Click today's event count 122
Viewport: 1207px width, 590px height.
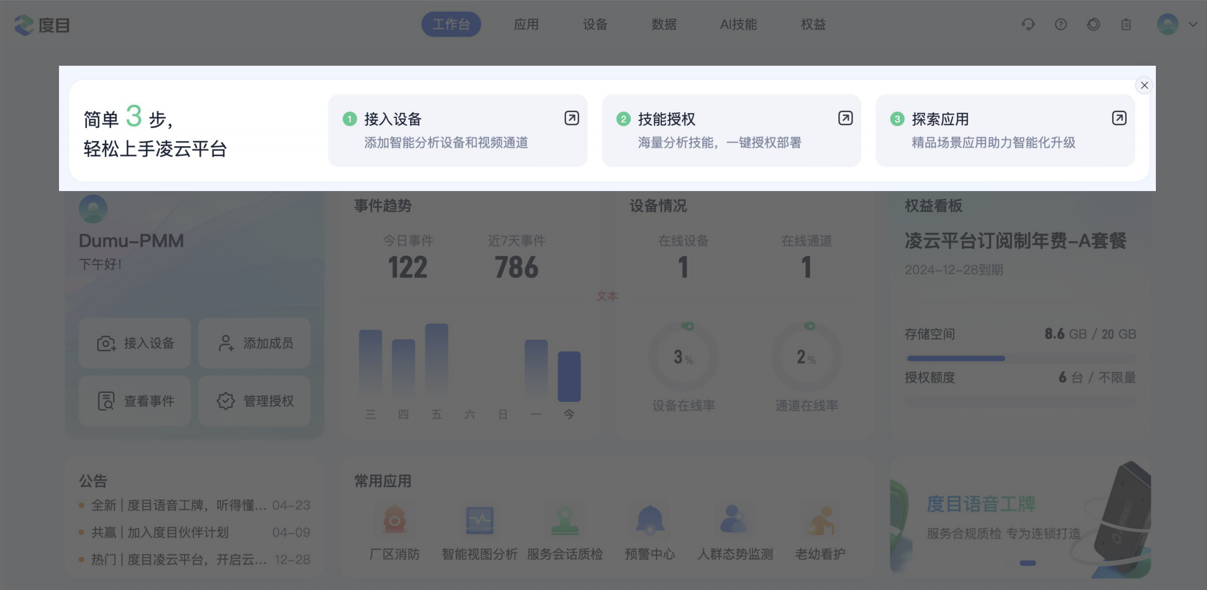pos(408,267)
